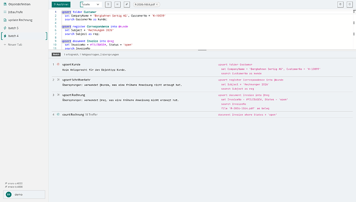Screen dimensions: 356x202
Task: Click the last icon button at the toolbar's right end
Action: tap(350, 4)
